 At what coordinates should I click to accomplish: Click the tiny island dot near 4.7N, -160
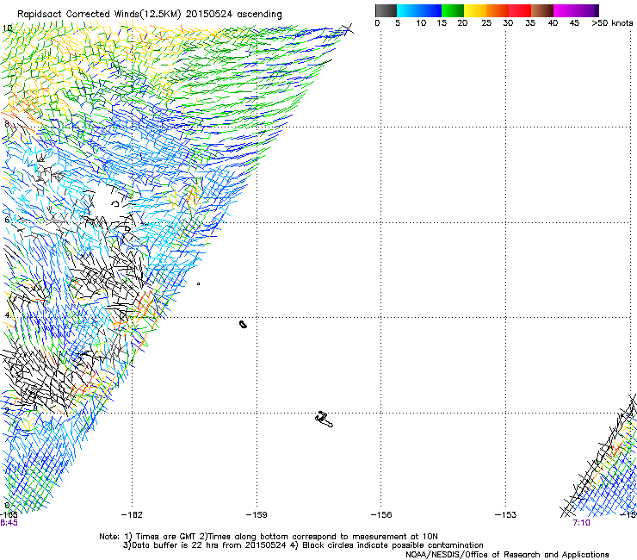pyautogui.click(x=198, y=283)
